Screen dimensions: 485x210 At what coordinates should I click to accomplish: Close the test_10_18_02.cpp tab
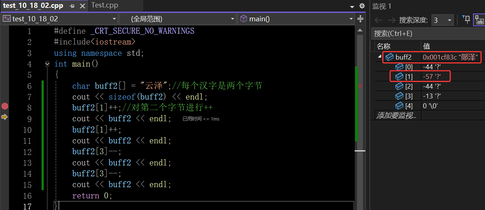click(x=82, y=6)
